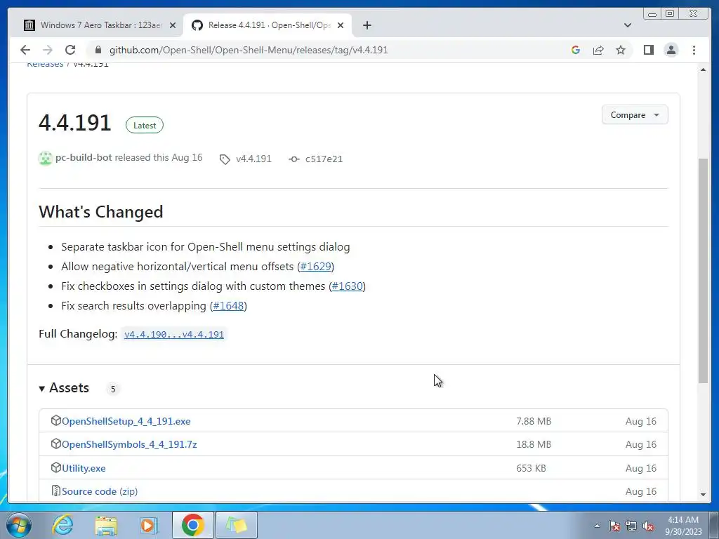Image resolution: width=719 pixels, height=539 pixels.
Task: Click package icon beside OpenShellSetup_4_4_191.exe
Action: tap(56, 420)
